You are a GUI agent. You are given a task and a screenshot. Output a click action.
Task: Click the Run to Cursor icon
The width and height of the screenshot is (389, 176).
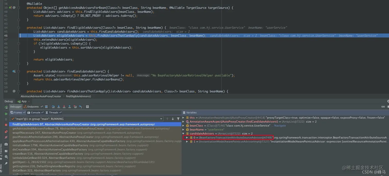point(81,107)
